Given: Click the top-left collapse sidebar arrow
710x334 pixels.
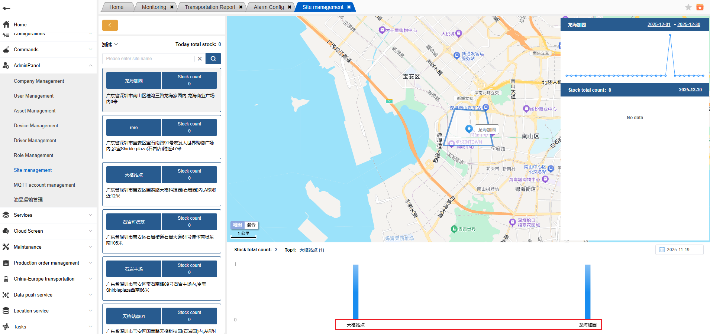Looking at the screenshot, I should (x=6, y=8).
